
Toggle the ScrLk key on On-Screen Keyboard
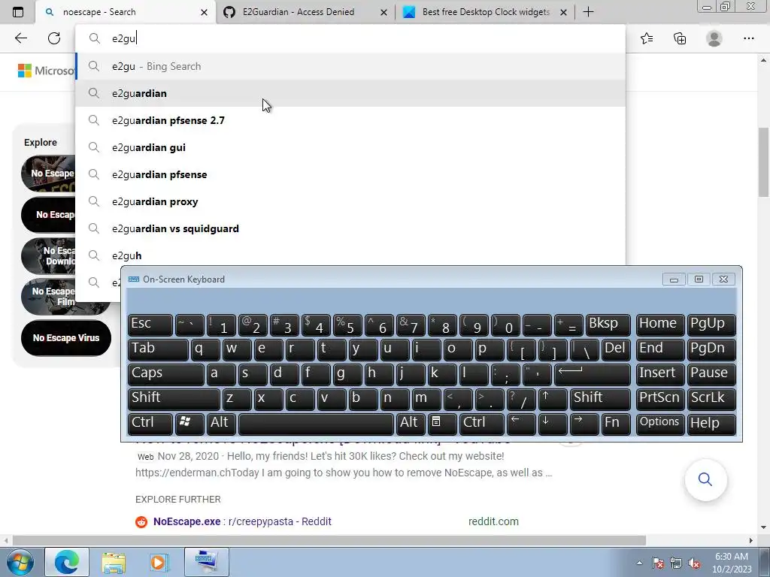711,398
